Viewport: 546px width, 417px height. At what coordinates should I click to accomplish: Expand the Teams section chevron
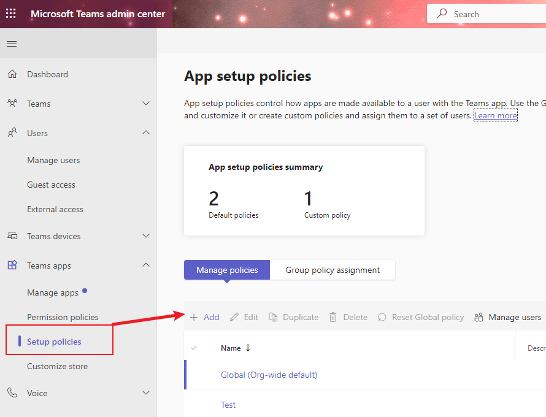click(146, 104)
